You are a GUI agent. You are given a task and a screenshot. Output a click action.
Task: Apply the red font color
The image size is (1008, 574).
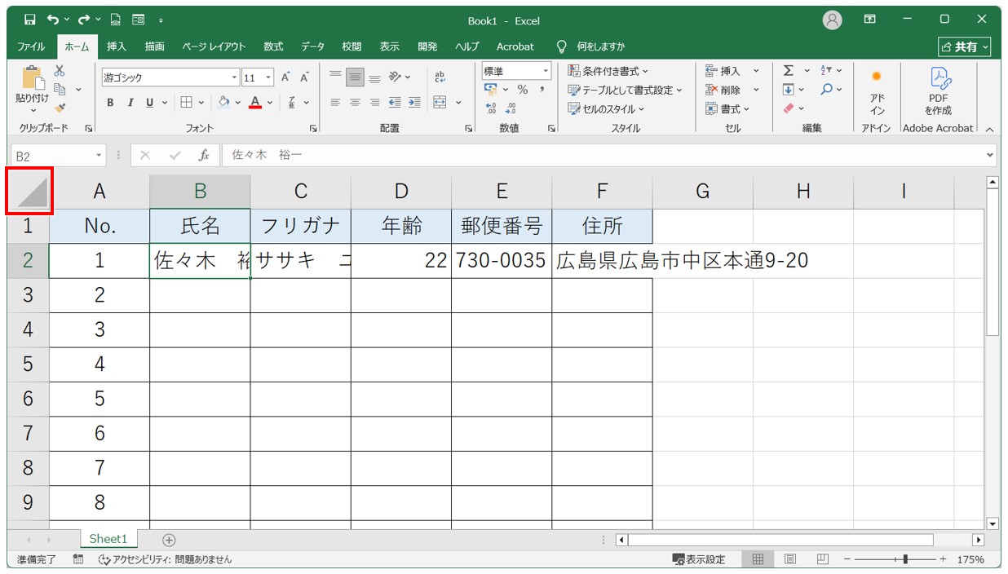255,103
